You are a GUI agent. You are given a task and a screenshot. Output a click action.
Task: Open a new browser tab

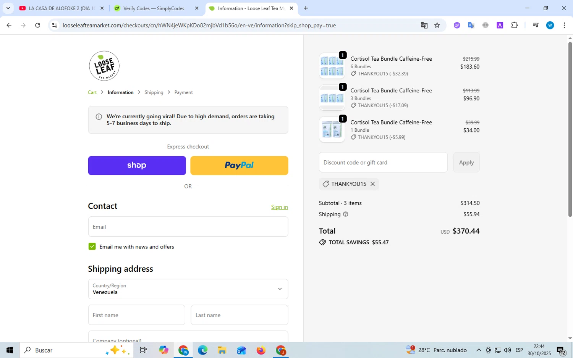click(306, 8)
